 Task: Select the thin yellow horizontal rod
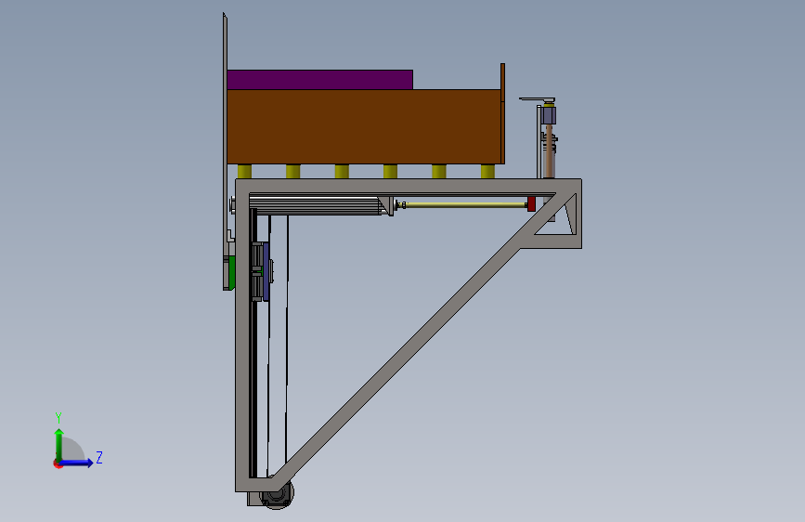coord(466,204)
